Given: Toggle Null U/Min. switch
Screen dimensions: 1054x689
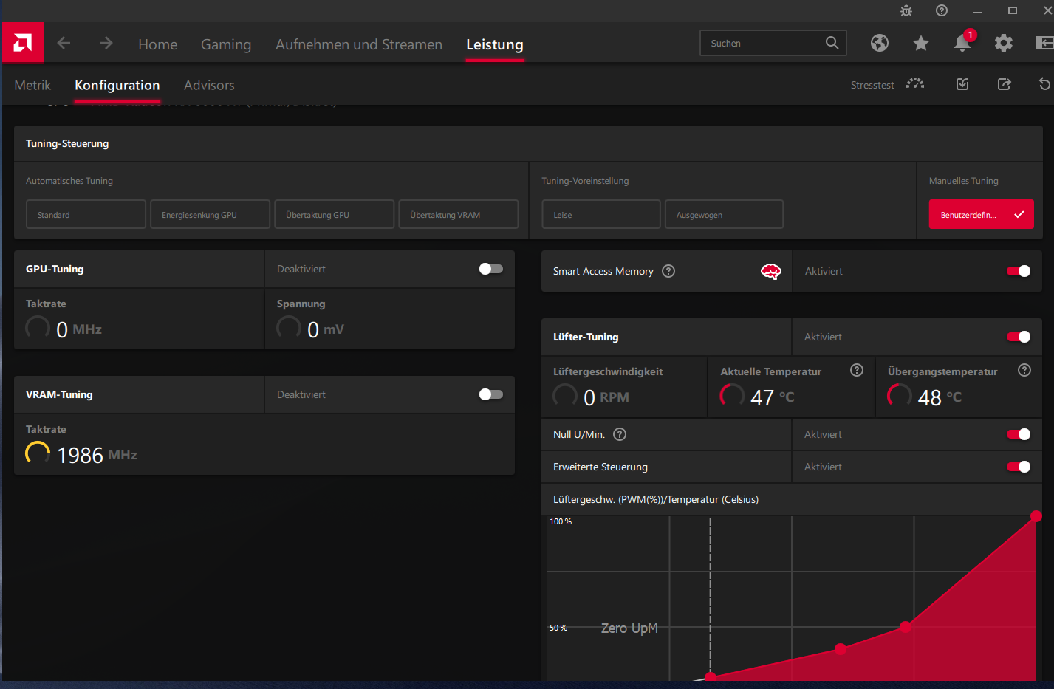Looking at the screenshot, I should coord(1019,434).
